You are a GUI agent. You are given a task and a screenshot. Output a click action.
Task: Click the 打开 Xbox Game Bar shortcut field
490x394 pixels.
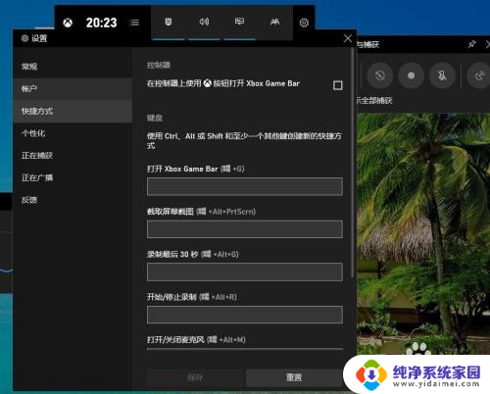pos(245,186)
